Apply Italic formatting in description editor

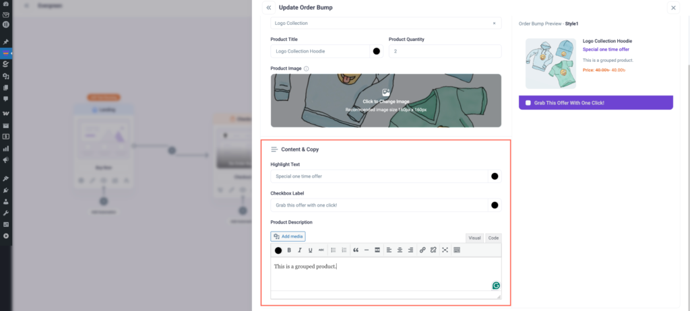300,250
